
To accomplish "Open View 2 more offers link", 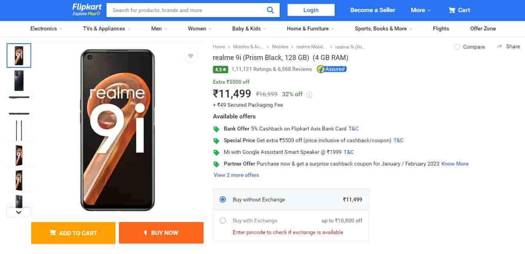I will tap(236, 175).
